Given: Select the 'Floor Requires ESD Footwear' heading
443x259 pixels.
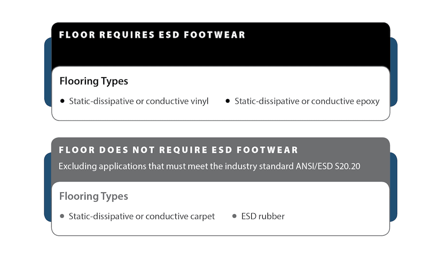Looking at the screenshot, I should 152,35.
